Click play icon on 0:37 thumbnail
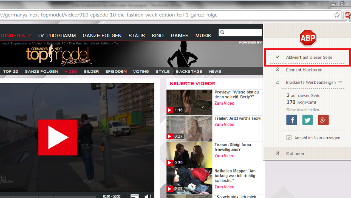The width and height of the screenshot is (351, 198). pos(170,136)
